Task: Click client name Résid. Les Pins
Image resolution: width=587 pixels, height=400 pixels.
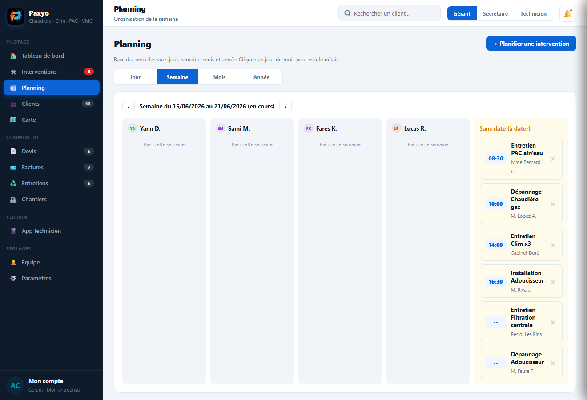Action: (526, 334)
